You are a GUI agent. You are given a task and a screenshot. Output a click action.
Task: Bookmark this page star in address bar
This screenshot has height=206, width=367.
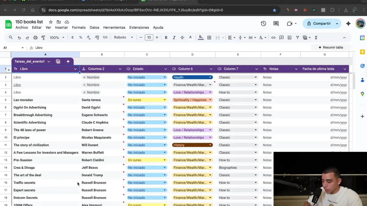click(x=274, y=10)
